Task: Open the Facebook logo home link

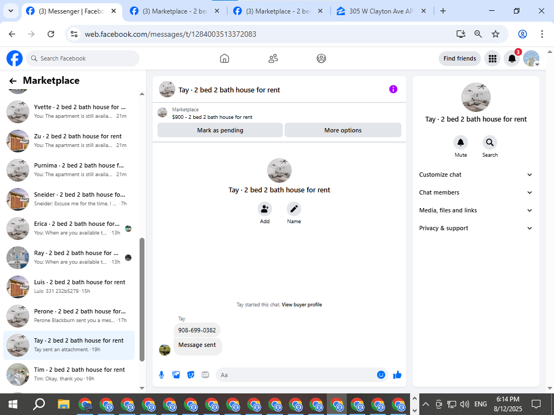Action: [x=15, y=58]
